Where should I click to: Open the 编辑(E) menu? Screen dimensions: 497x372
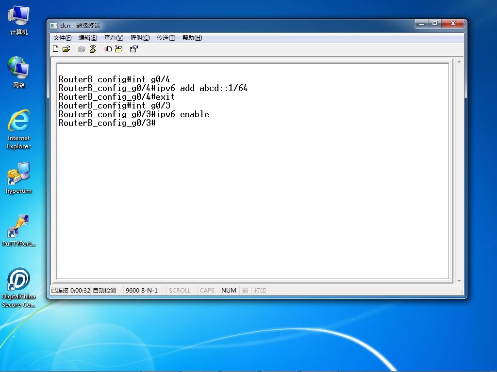[88, 38]
